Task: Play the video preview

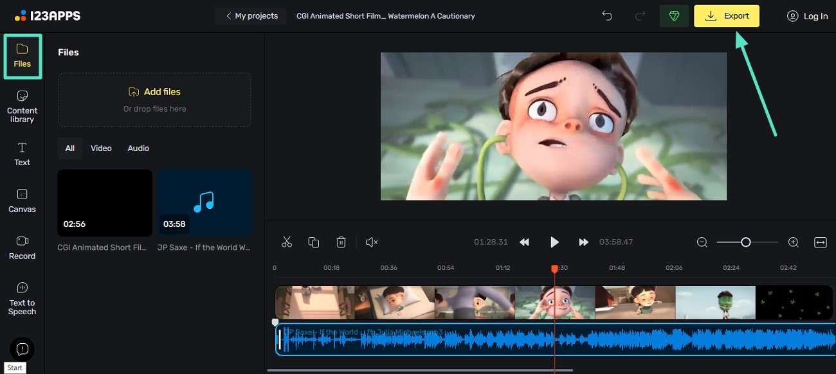Action: (554, 242)
